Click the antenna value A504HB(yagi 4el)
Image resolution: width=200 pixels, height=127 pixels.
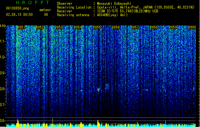coord(112,15)
